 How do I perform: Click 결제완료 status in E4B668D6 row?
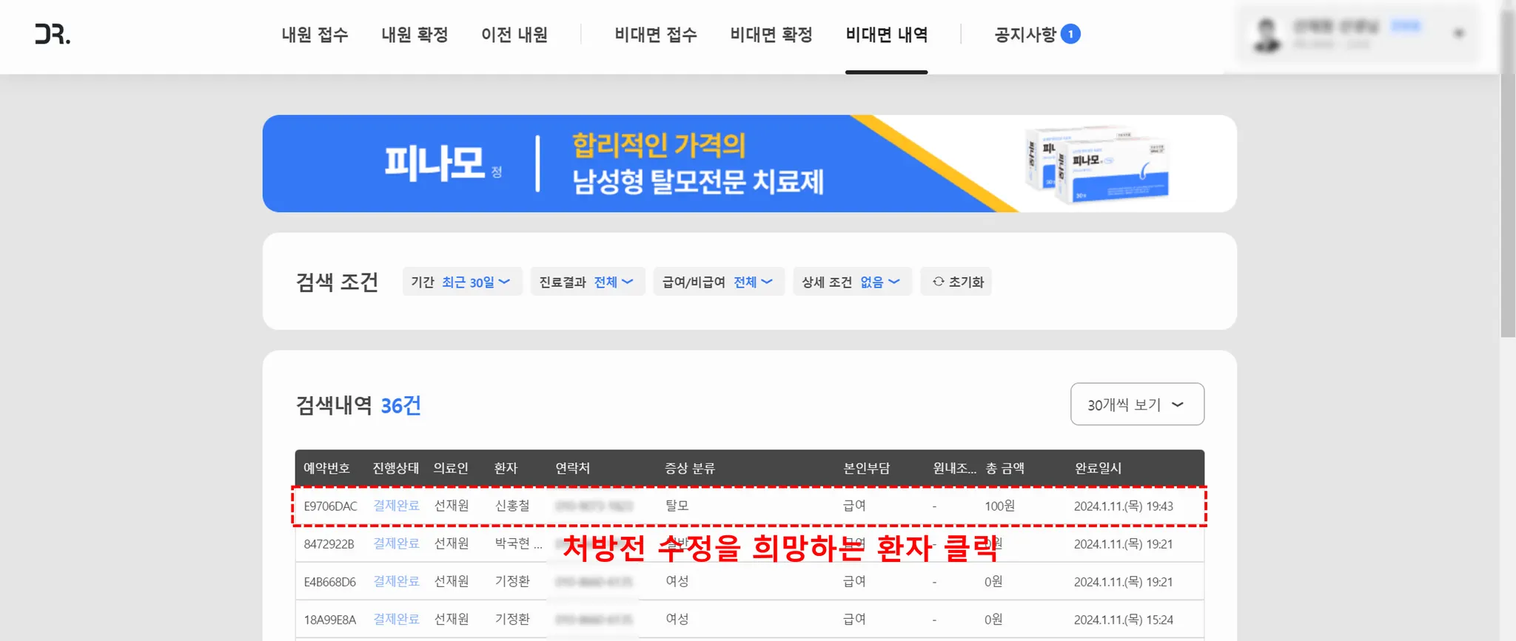pos(396,581)
